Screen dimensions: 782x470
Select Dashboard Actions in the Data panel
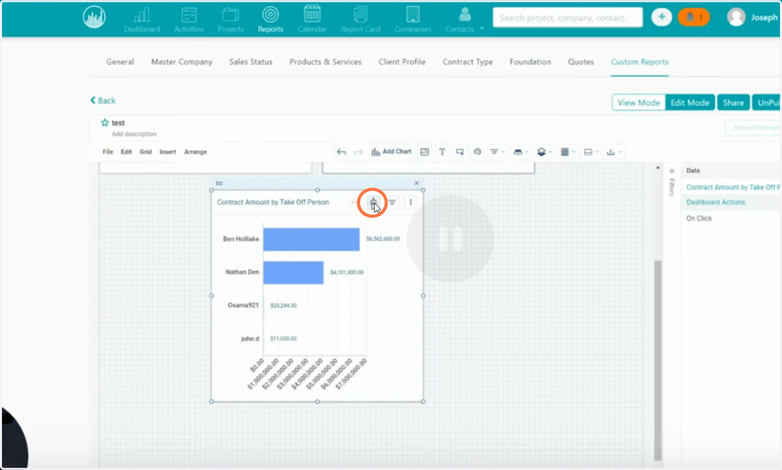[716, 202]
